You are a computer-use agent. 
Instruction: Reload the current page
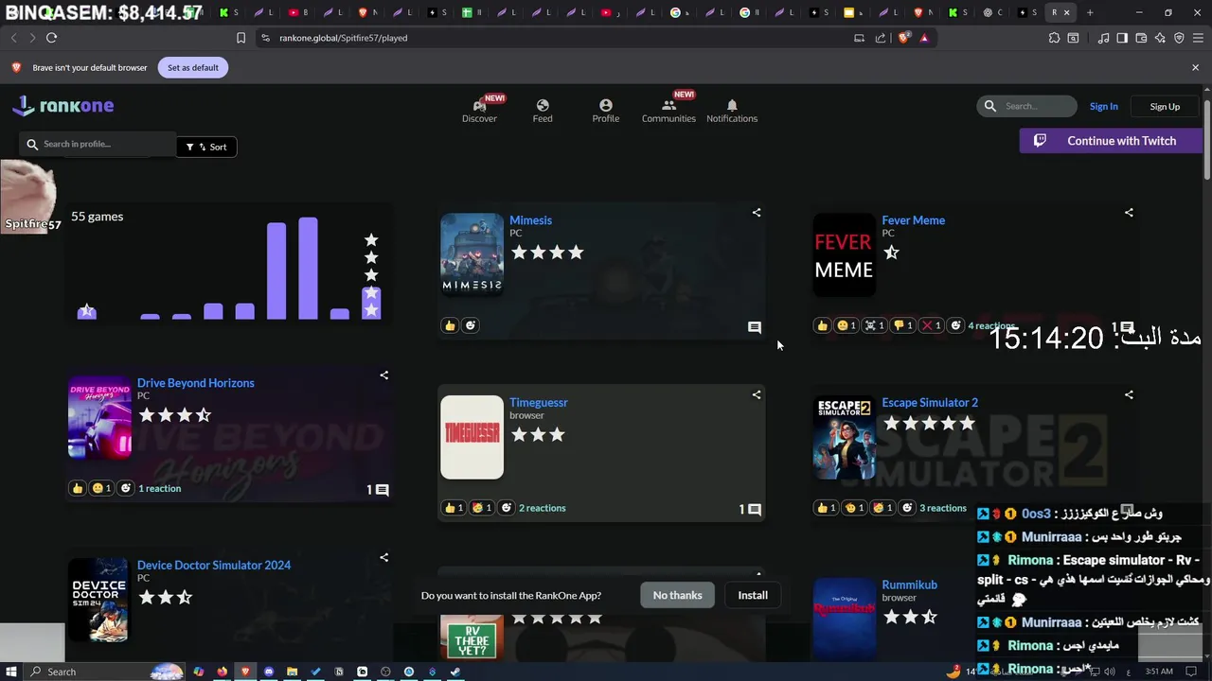(51, 38)
